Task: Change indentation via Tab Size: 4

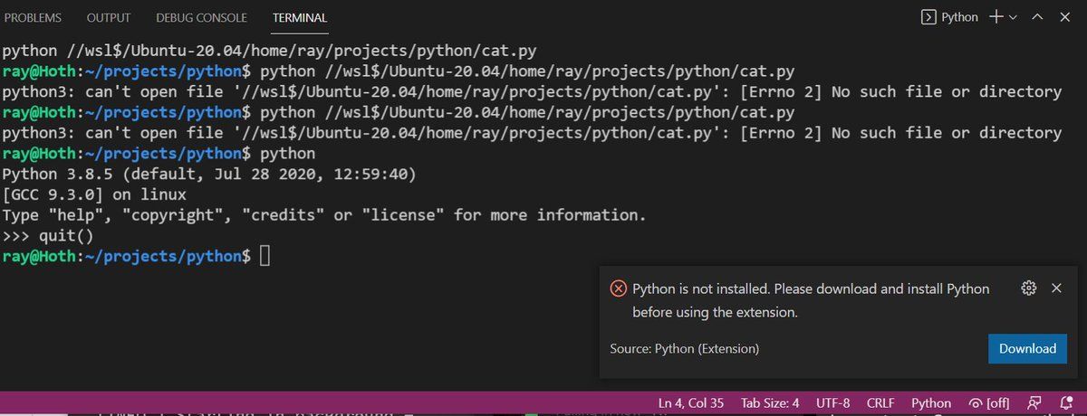Action: pyautogui.click(x=770, y=402)
